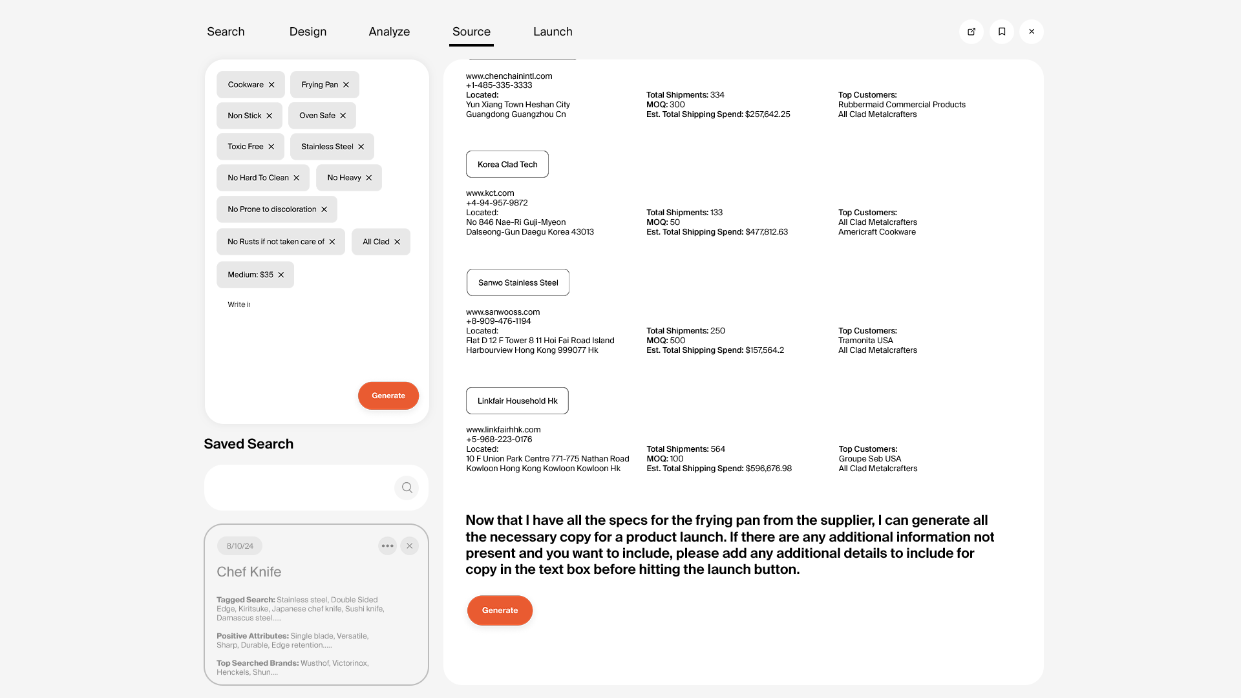The width and height of the screenshot is (1241, 698).
Task: Choose the Sanwo Stainless Steel supplier
Action: [x=518, y=283]
